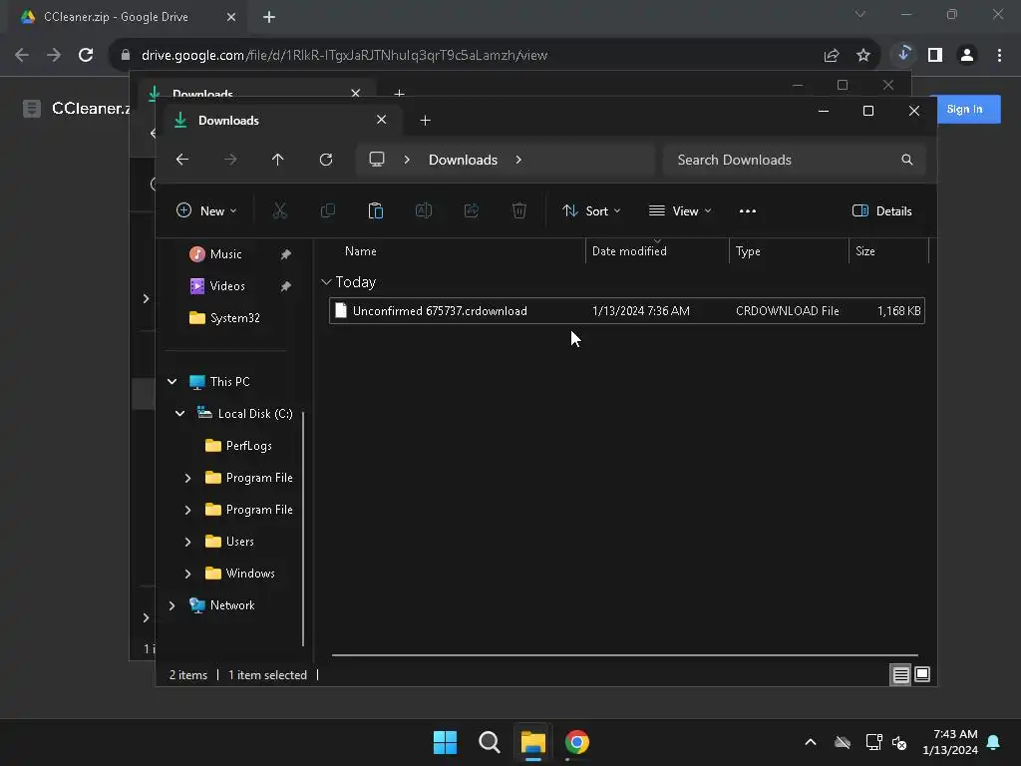
Task: Expand the Windows folder node
Action: 187,574
